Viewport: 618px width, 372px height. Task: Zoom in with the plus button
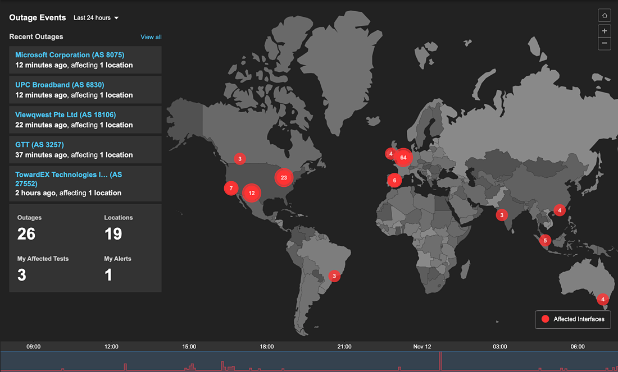(x=605, y=31)
